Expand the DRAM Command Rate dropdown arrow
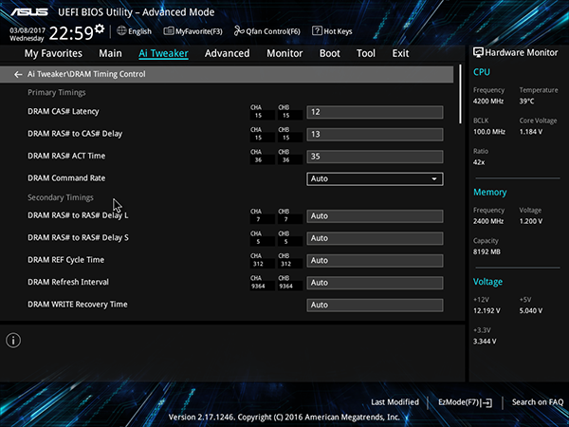This screenshot has width=569, height=427. click(434, 179)
